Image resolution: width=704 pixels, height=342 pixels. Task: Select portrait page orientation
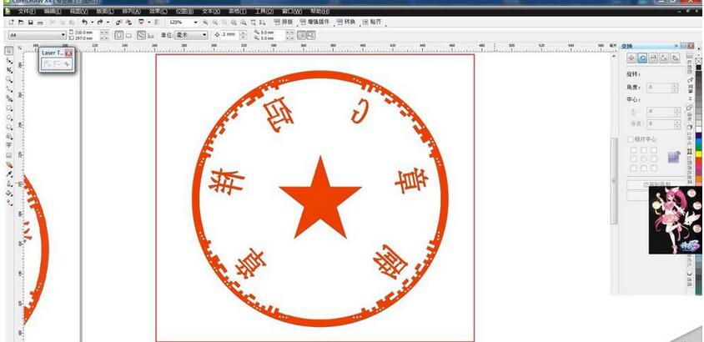[x=119, y=34]
